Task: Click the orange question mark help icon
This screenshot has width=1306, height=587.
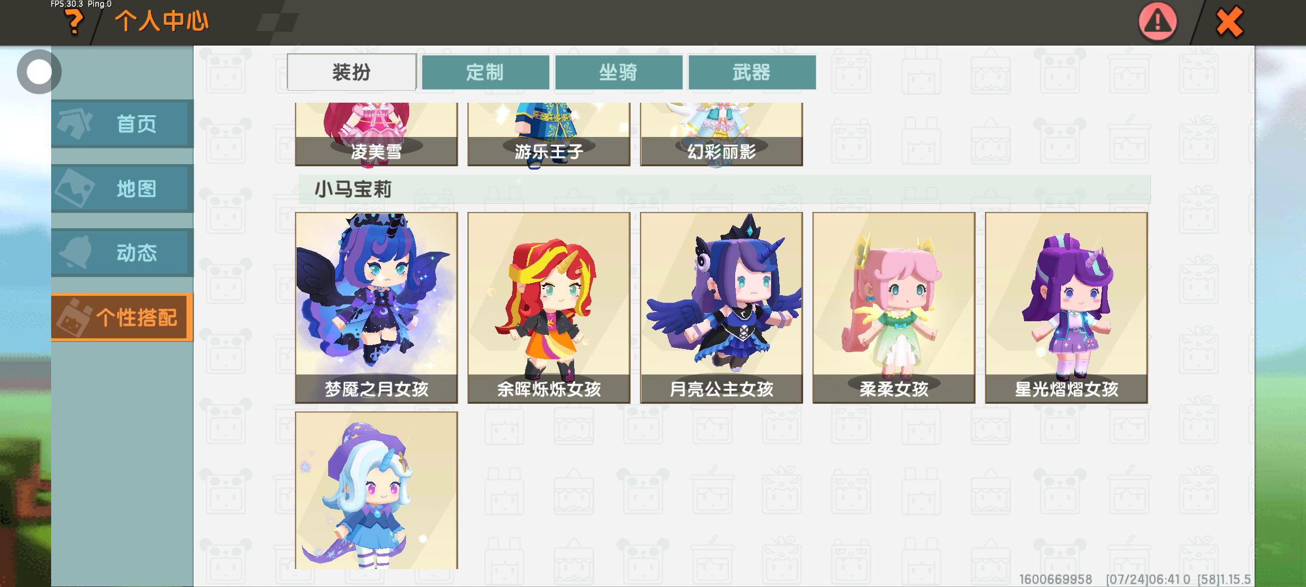Action: coord(74,22)
